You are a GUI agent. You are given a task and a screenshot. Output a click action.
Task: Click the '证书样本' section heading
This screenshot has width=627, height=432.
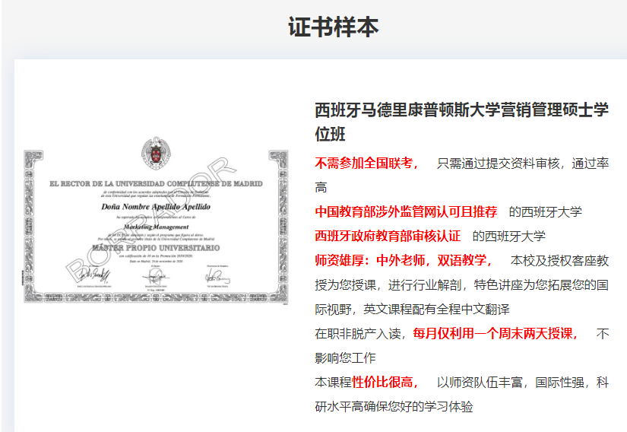(x=333, y=27)
